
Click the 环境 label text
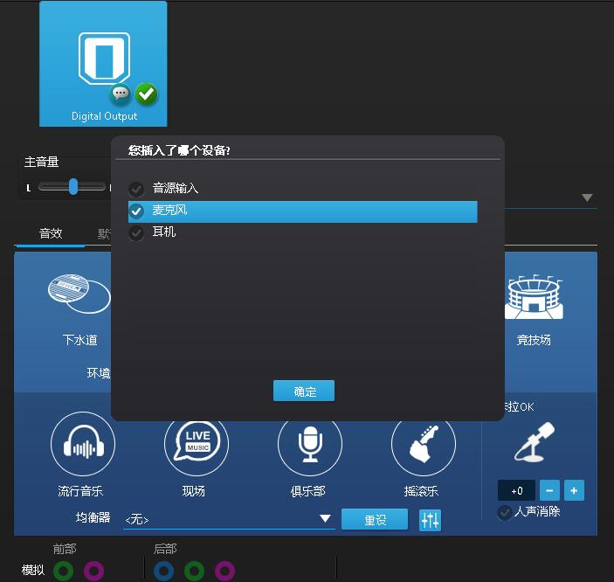99,373
